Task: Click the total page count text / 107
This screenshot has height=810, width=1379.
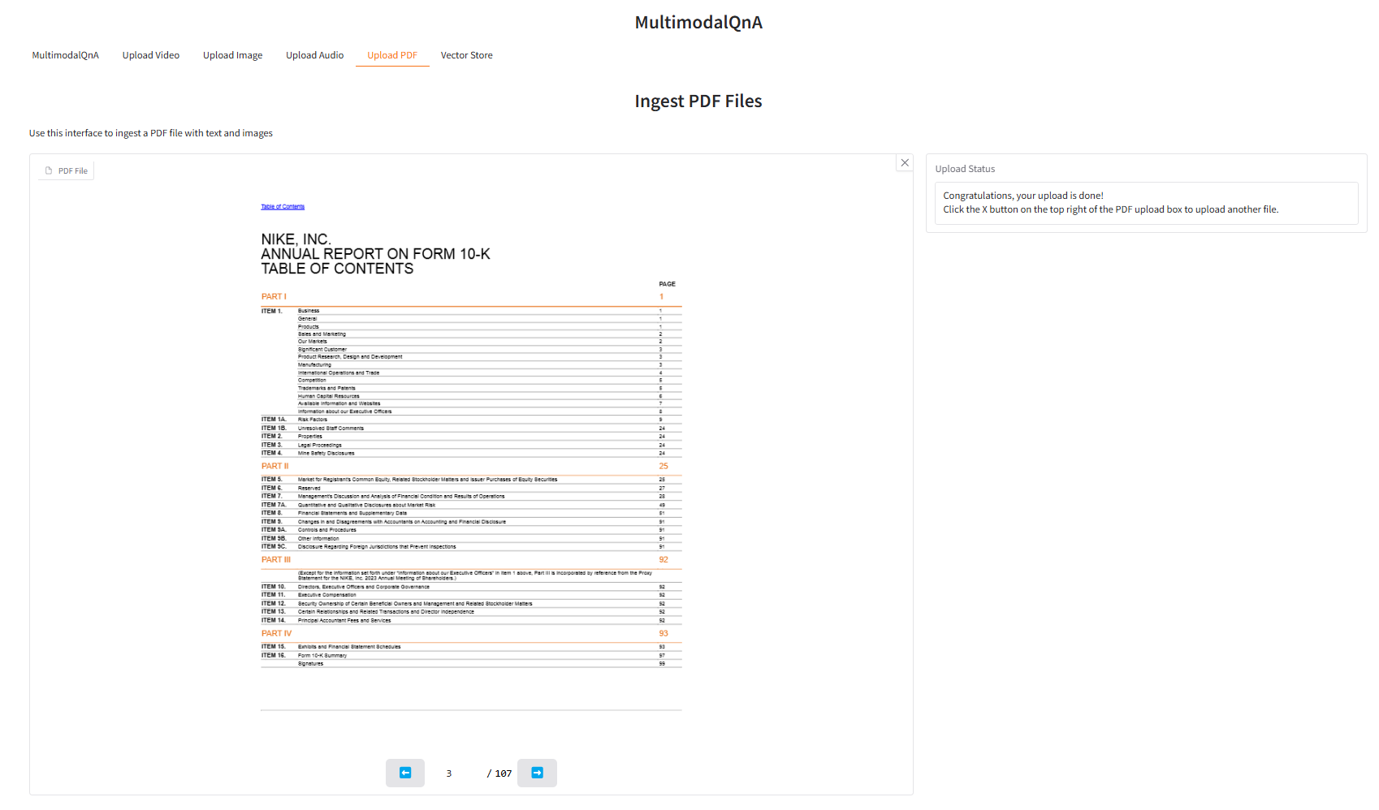Action: (x=499, y=773)
